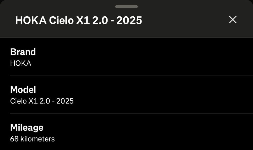Select the "Brand" field label

[23, 52]
